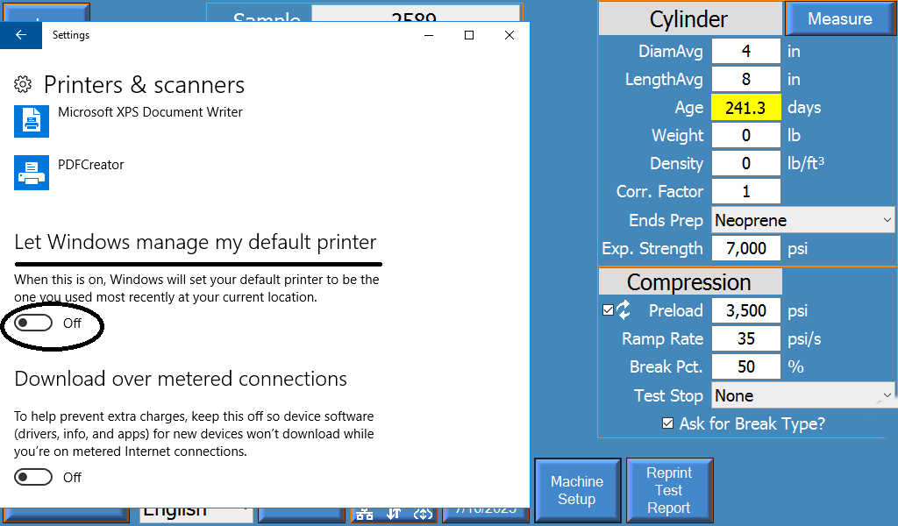Image resolution: width=898 pixels, height=526 pixels.
Task: Select the Microsoft XPS Document Writer printer icon
Action: [32, 121]
